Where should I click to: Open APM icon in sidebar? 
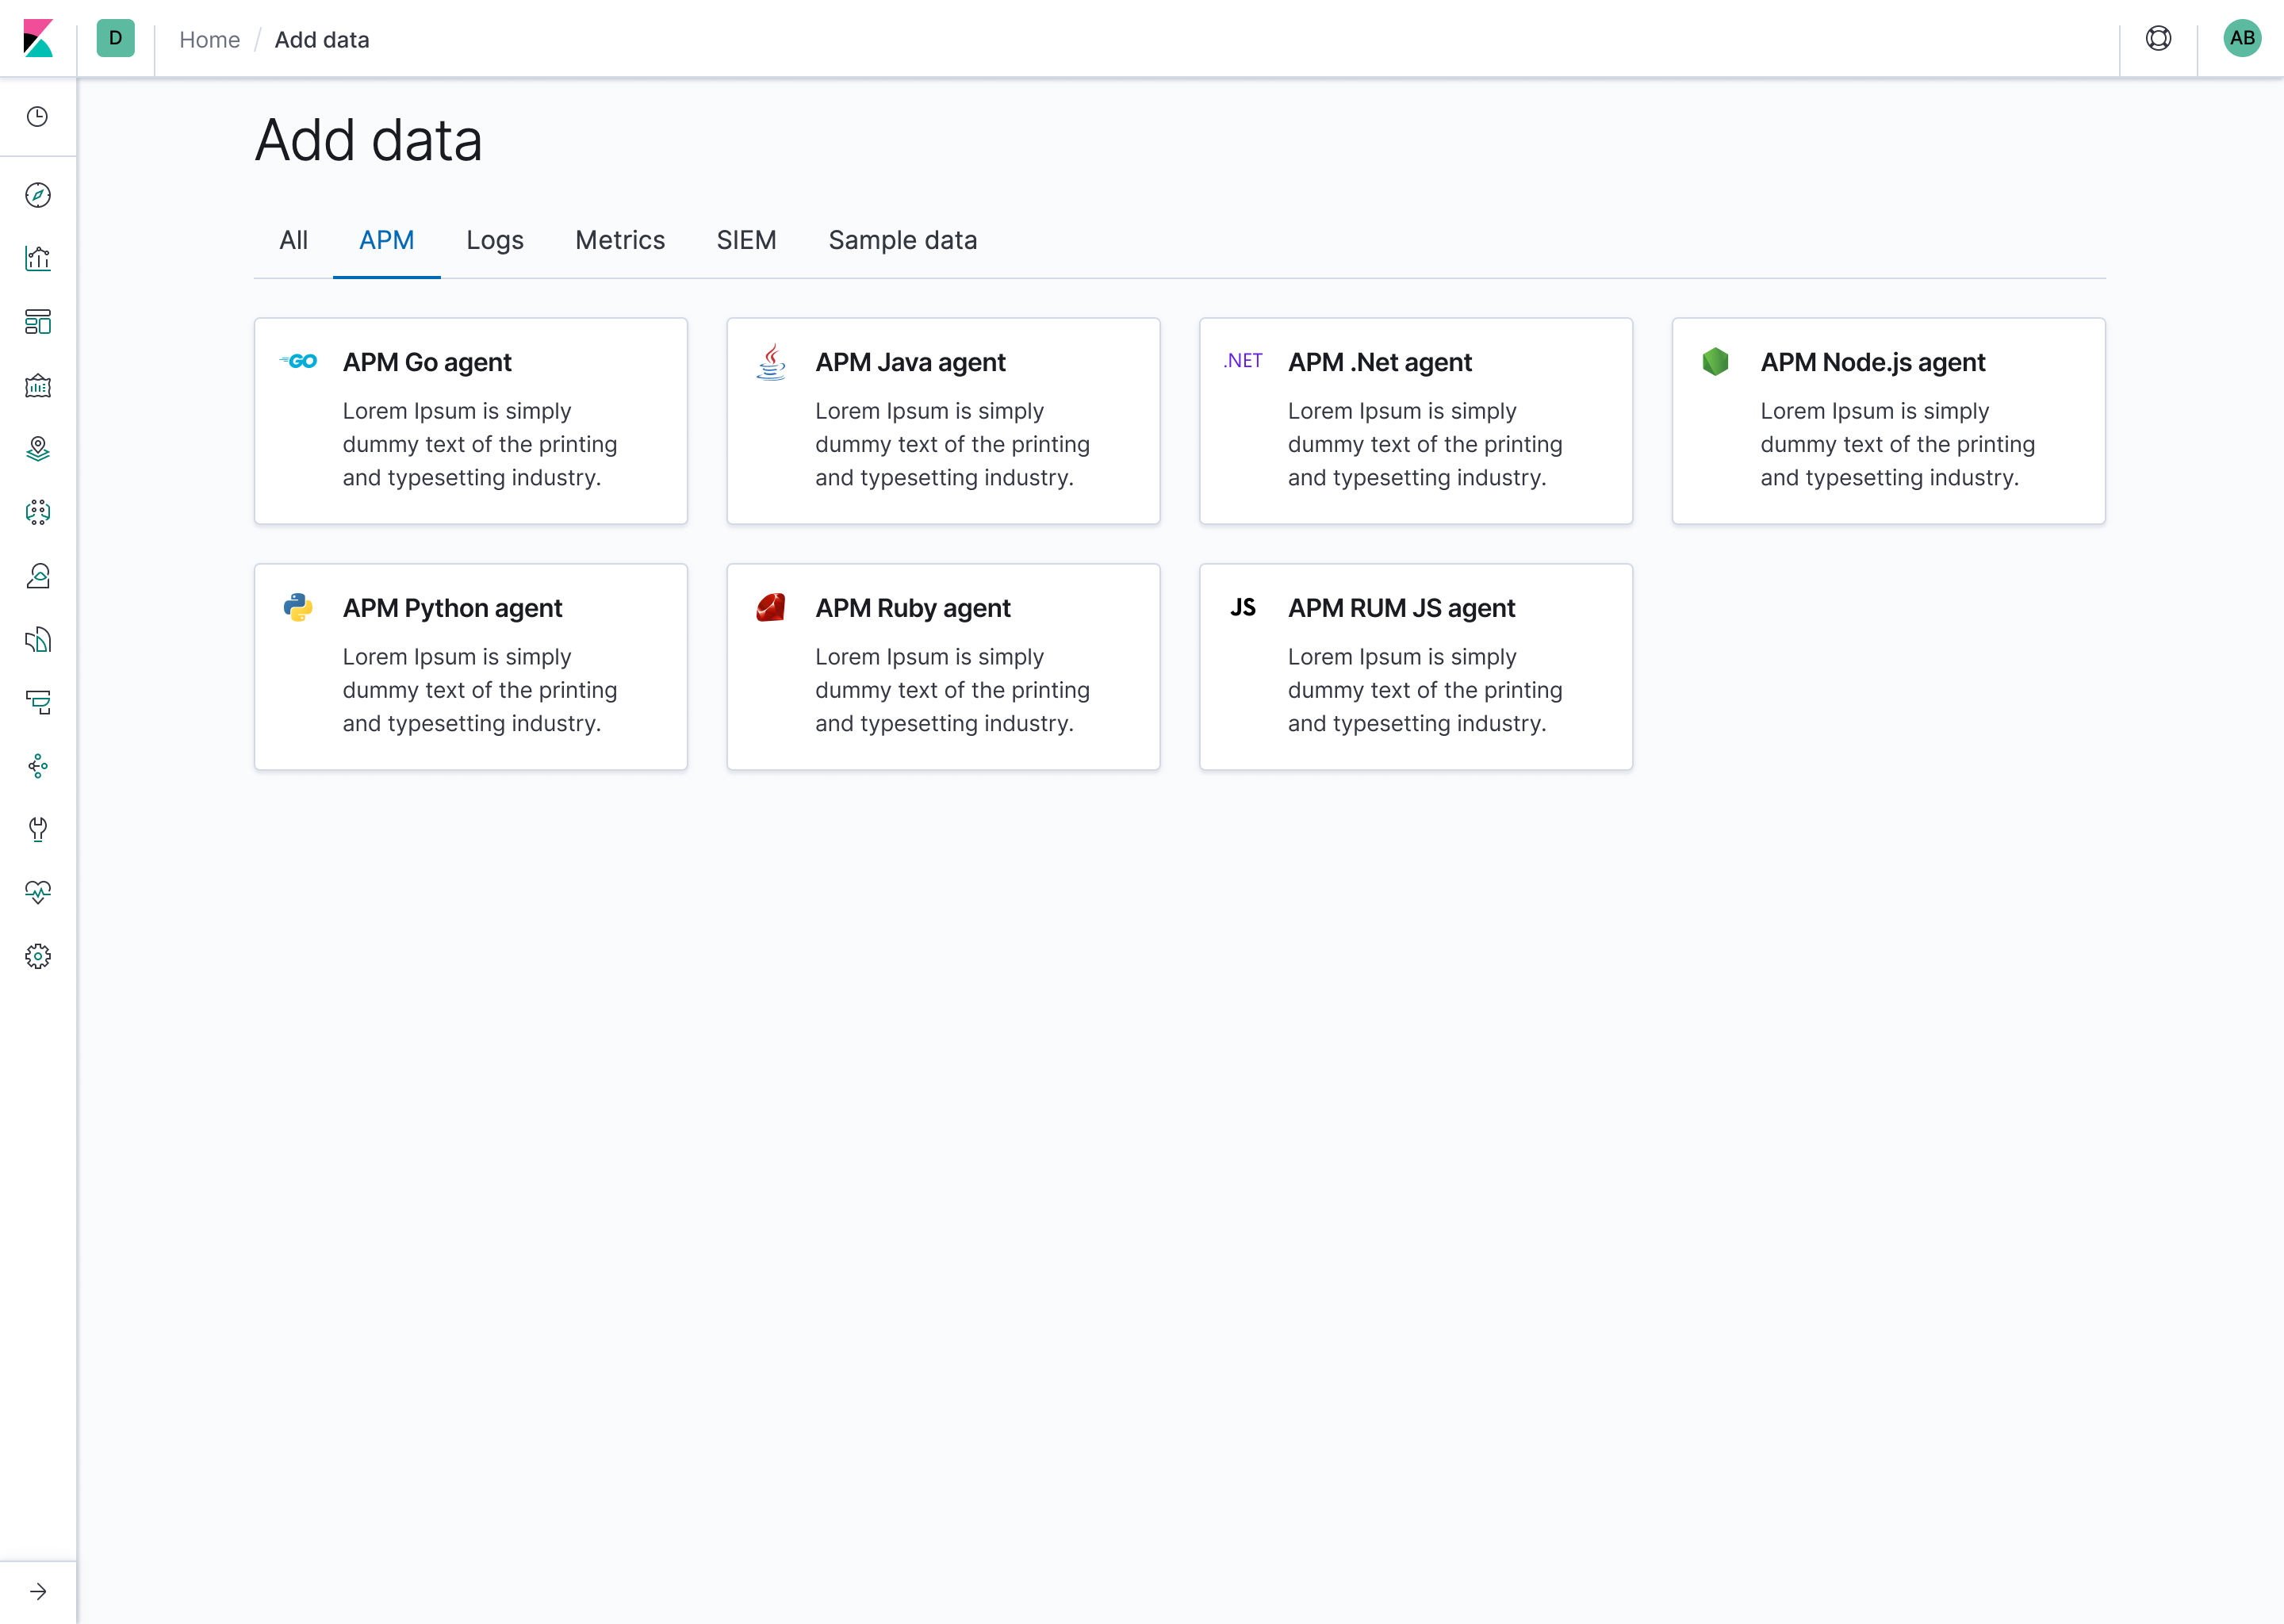[x=38, y=703]
